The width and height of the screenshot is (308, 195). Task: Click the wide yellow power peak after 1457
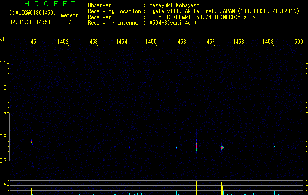(222, 189)
